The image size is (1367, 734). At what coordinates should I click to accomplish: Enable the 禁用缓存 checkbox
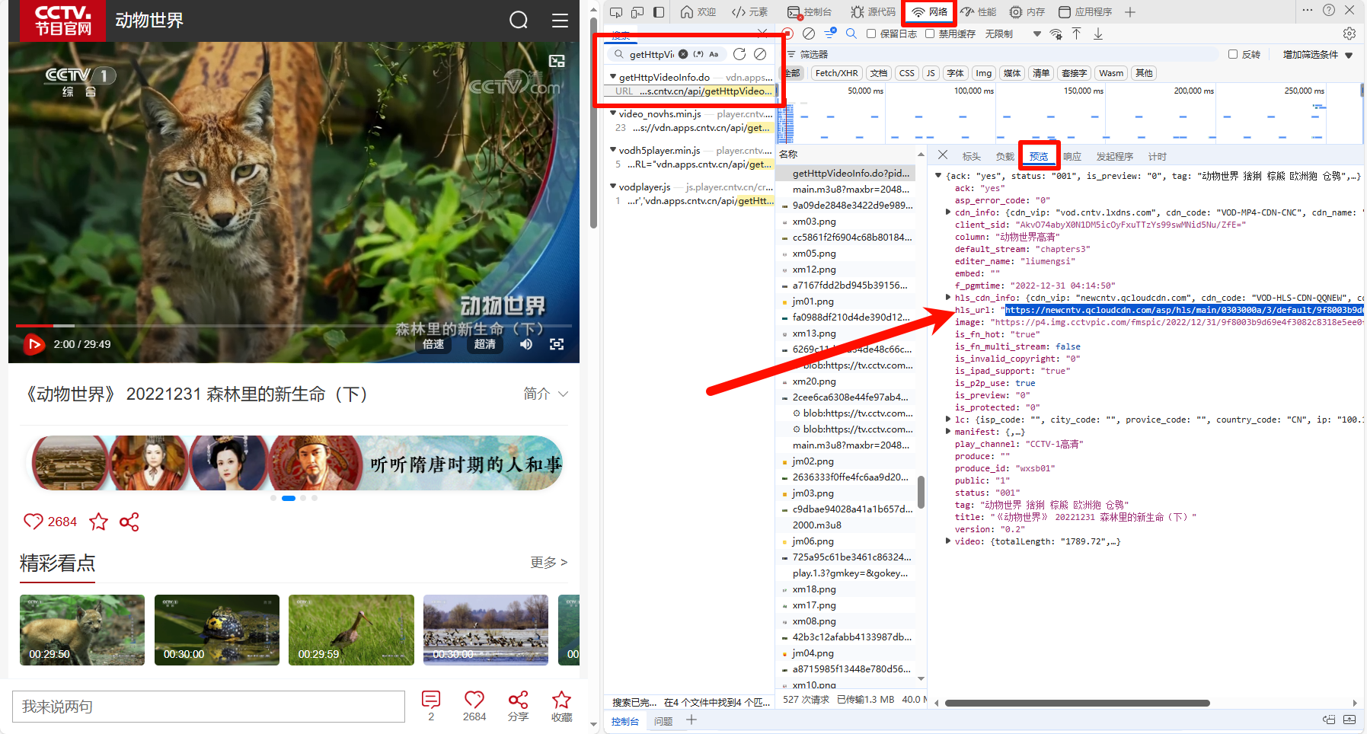pyautogui.click(x=930, y=34)
